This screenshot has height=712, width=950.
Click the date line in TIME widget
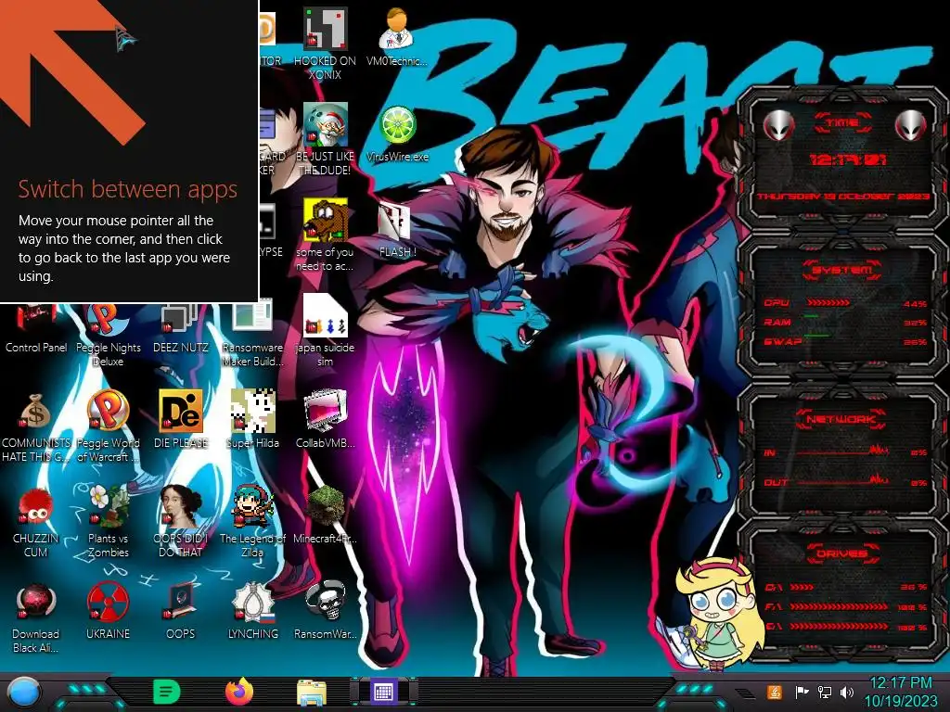tap(842, 197)
